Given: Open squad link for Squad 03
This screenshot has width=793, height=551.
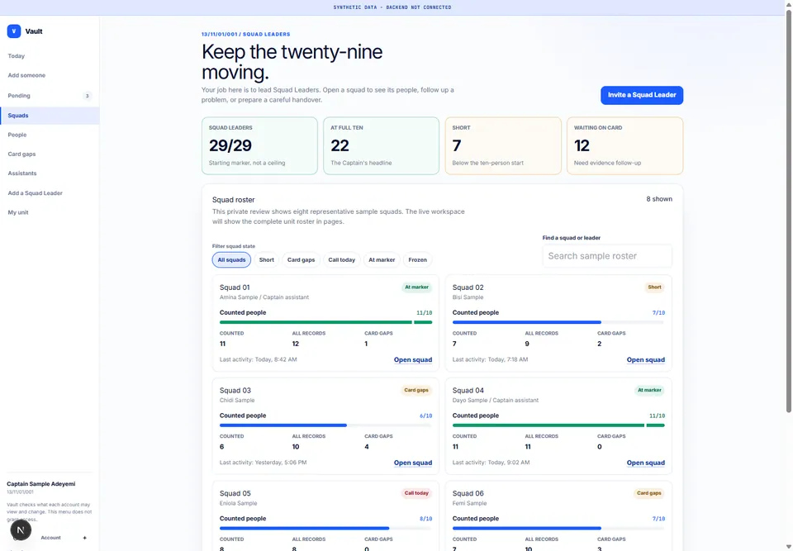Looking at the screenshot, I should click(x=413, y=463).
